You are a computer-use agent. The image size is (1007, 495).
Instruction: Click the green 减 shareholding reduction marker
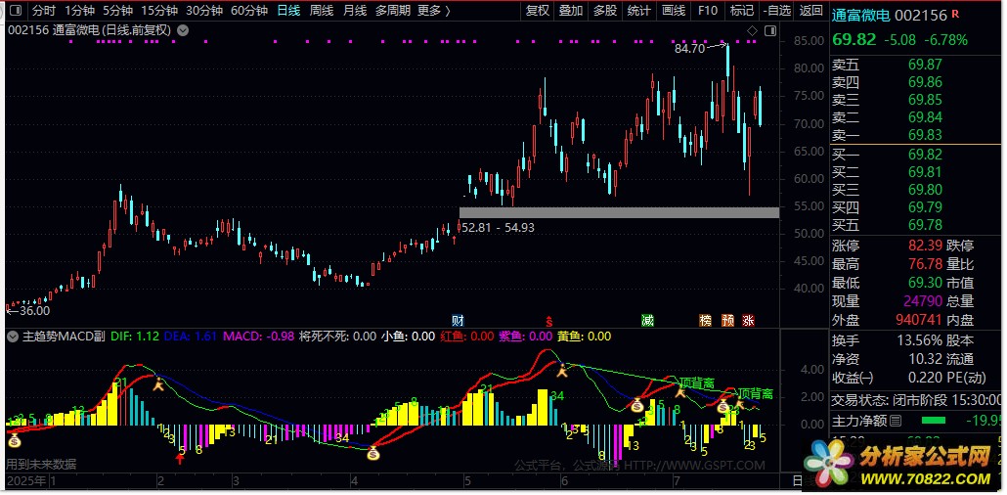647,320
